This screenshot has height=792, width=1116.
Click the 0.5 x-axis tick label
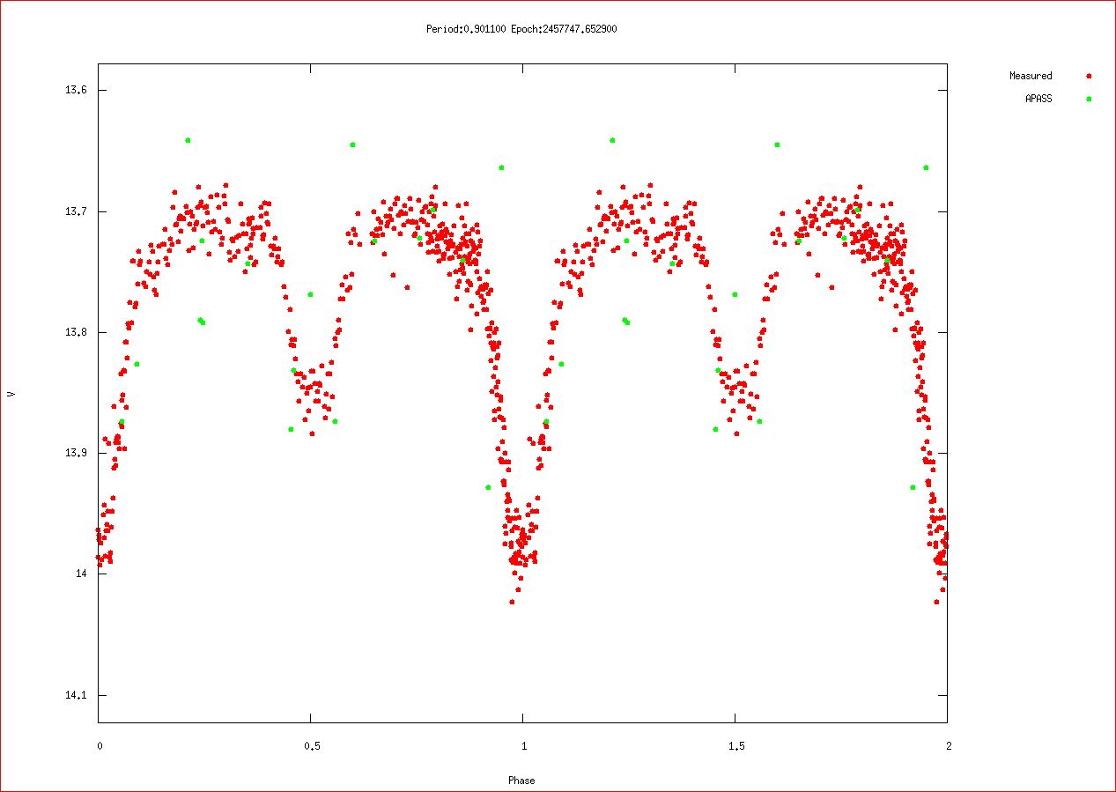click(x=311, y=746)
